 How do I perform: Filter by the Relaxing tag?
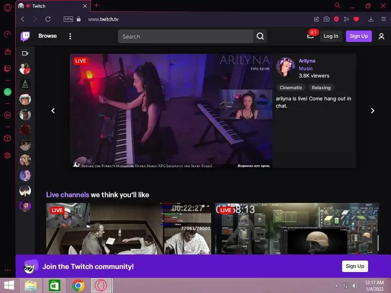(321, 88)
